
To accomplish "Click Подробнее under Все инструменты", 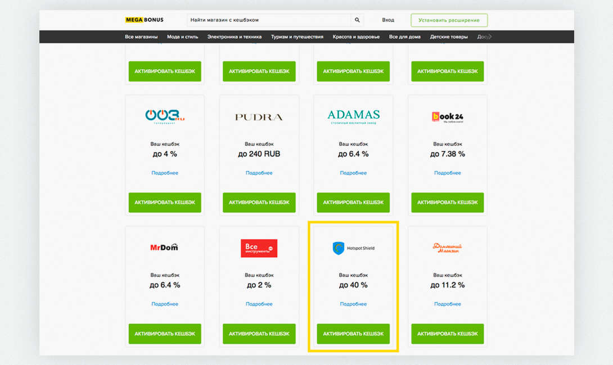I will (x=259, y=304).
